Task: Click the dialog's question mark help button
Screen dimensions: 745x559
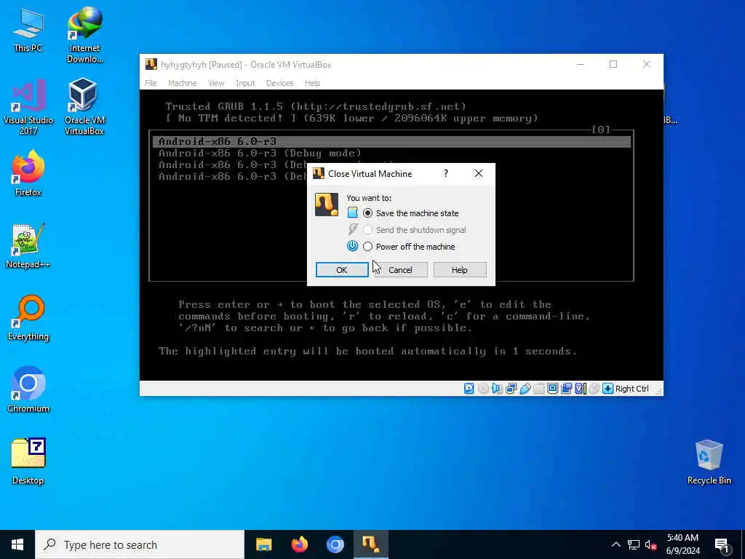Action: [446, 173]
